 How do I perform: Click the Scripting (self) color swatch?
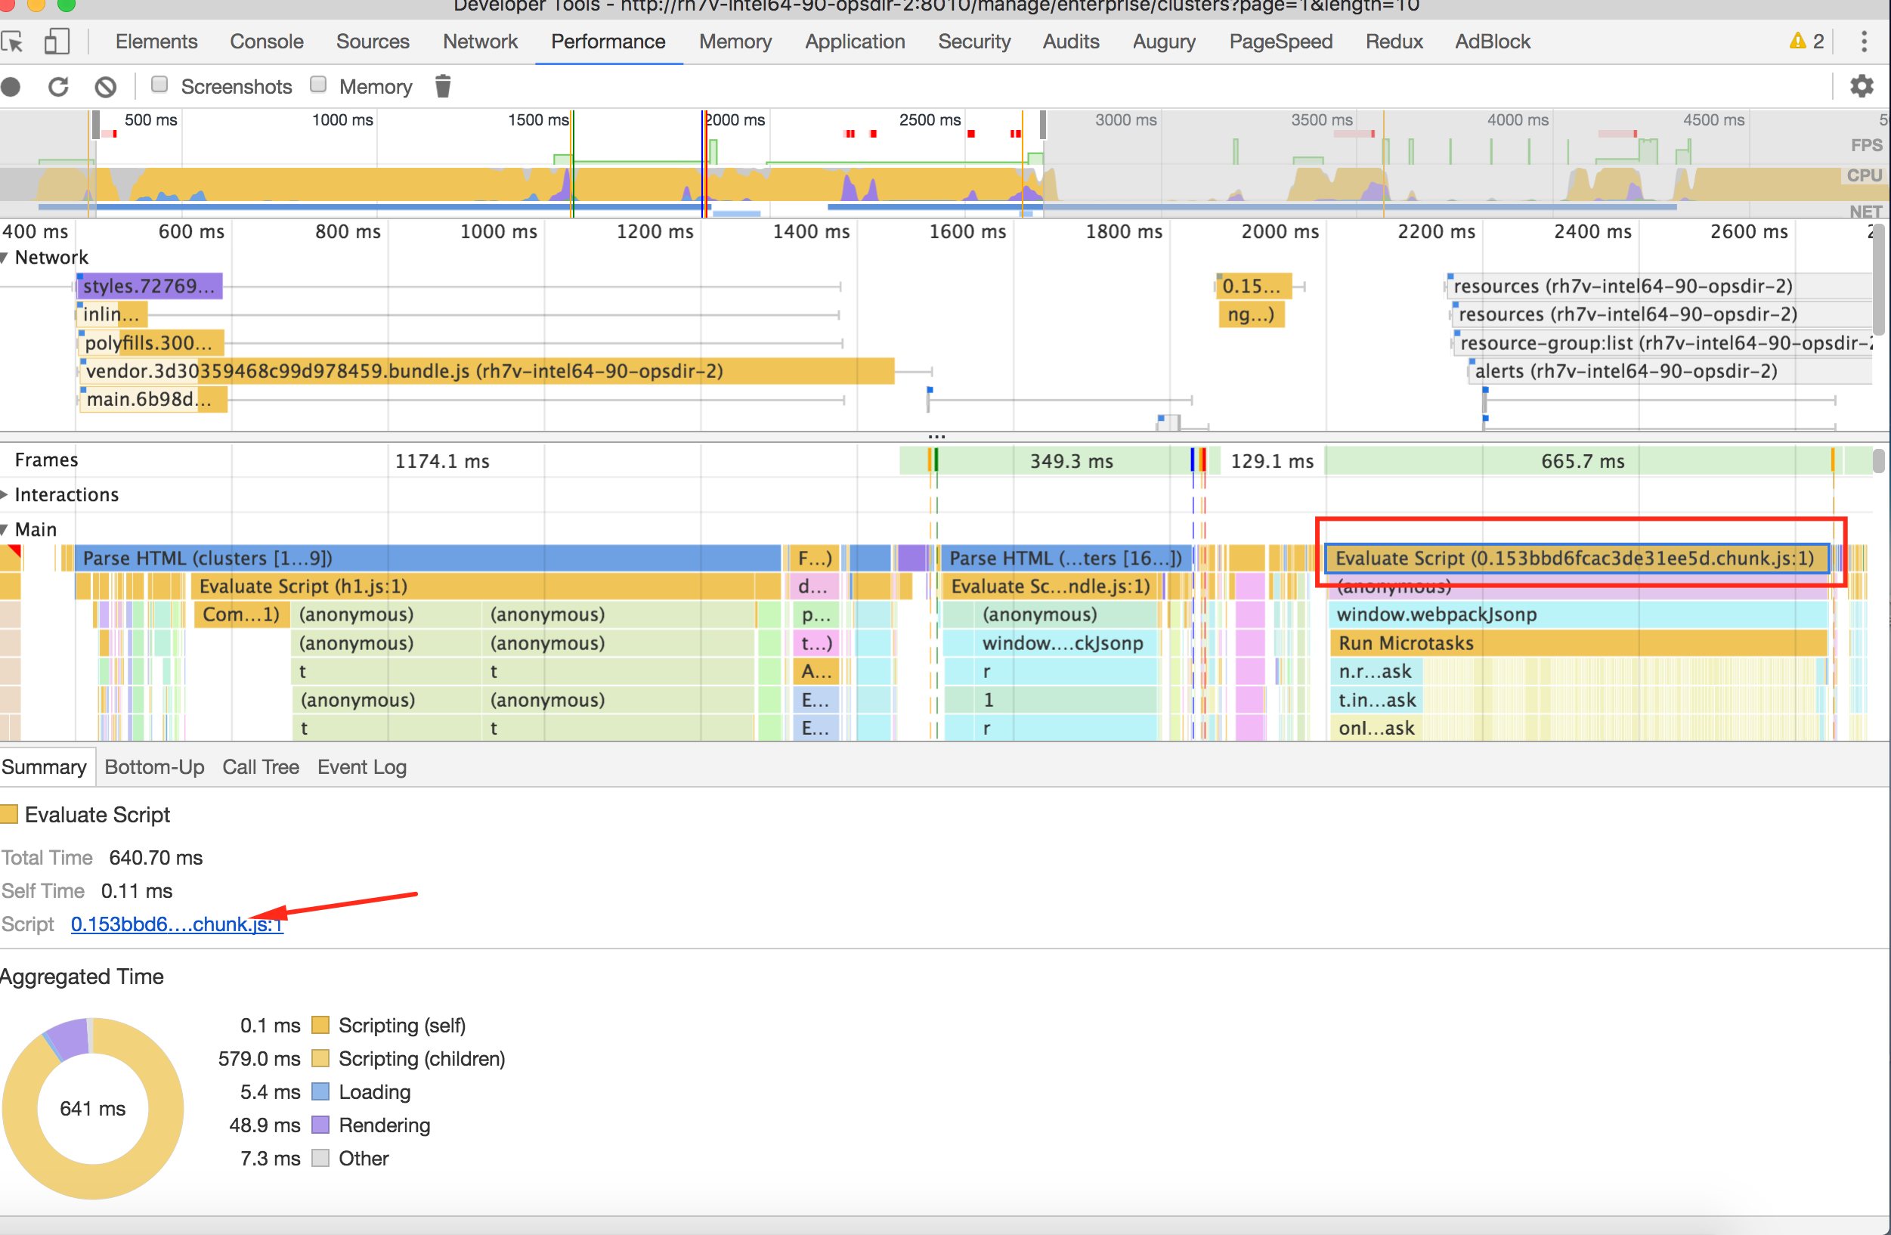320,1024
